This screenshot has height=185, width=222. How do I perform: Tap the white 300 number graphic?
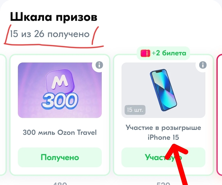click(60, 101)
